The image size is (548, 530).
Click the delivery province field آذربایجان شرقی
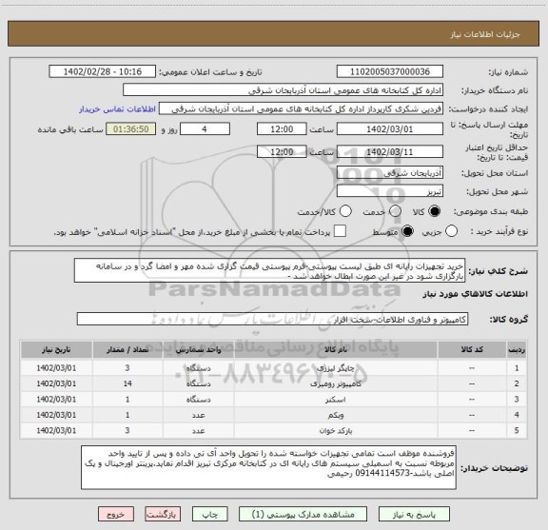(390, 173)
